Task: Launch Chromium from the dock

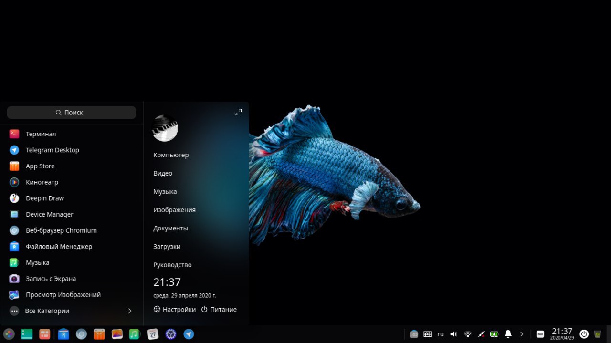Action: pos(82,334)
